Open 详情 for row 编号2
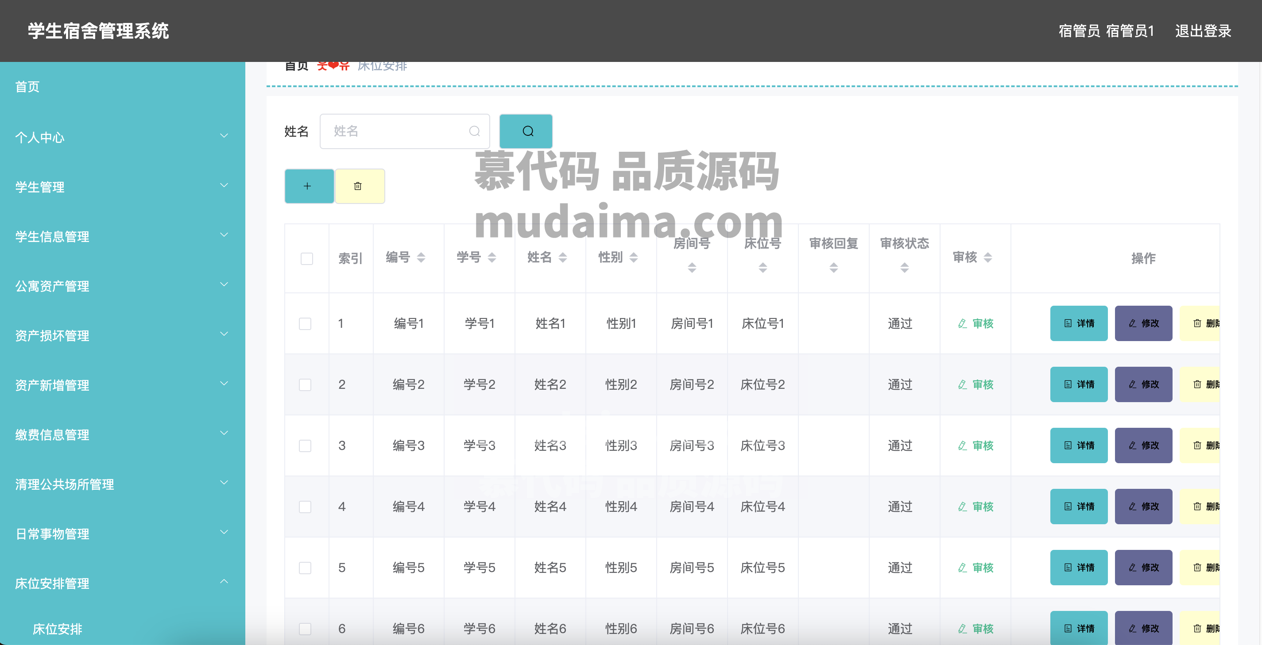Viewport: 1262px width, 645px height. [1079, 384]
